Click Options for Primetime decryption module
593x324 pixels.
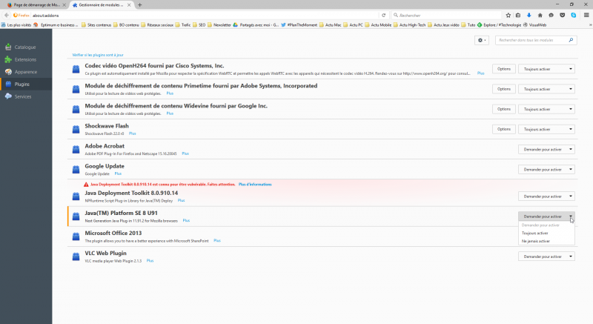tap(504, 89)
